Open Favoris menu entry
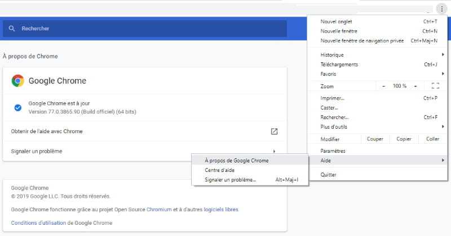 377,74
